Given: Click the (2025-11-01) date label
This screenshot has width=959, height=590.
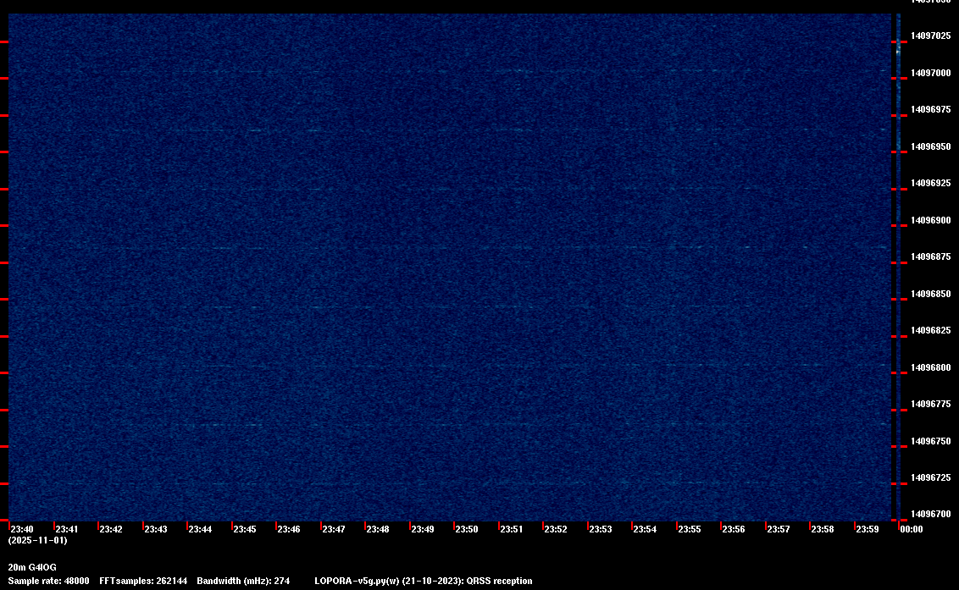Looking at the screenshot, I should (x=37, y=540).
